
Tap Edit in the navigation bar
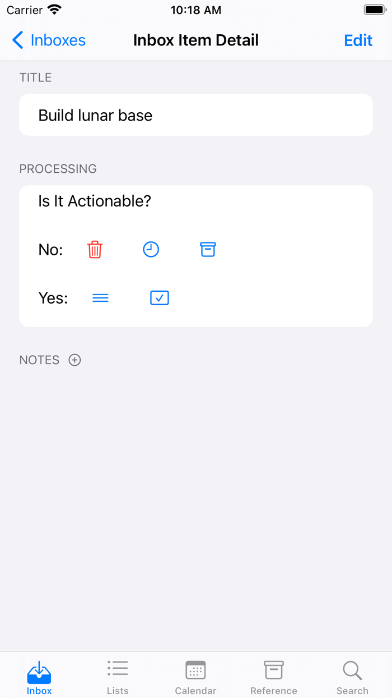(358, 40)
